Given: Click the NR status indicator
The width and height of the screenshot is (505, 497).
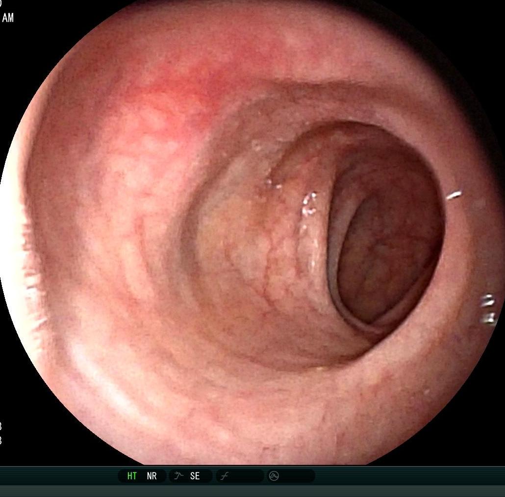Looking at the screenshot, I should 151,476.
